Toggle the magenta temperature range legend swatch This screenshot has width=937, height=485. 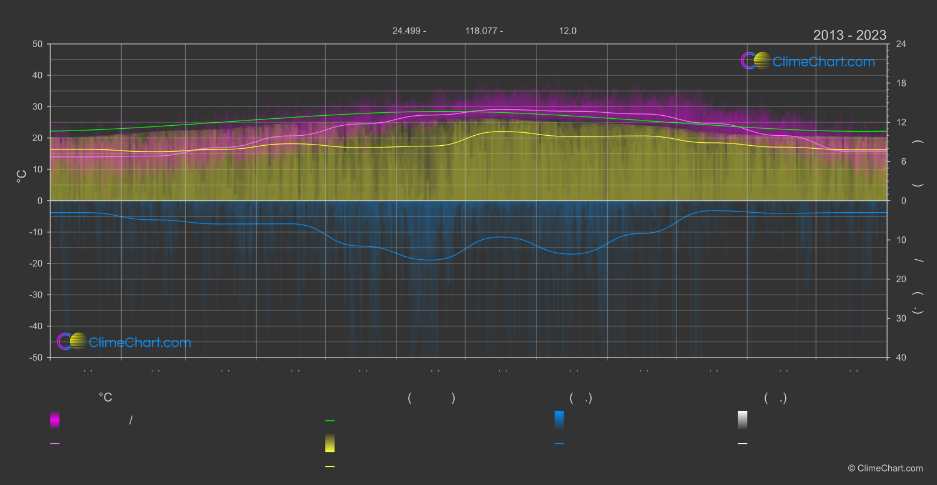[55, 420]
